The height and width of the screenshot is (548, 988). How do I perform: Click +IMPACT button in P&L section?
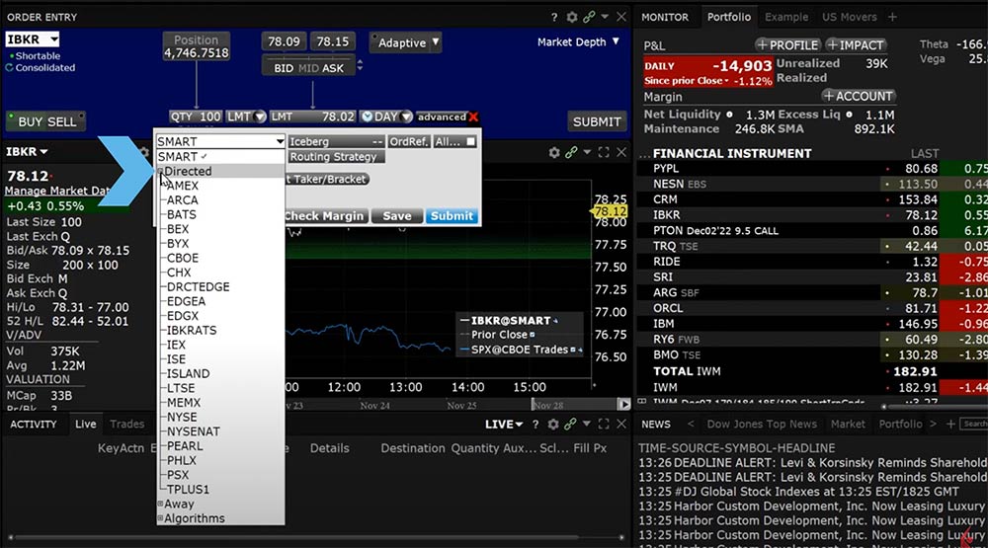[857, 45]
